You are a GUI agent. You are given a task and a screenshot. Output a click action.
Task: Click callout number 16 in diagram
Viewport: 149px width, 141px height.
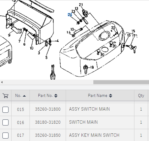[129, 35]
